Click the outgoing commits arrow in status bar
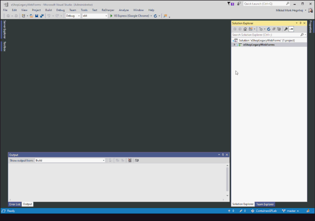Viewport: 315px width, 221px height. (x=230, y=211)
